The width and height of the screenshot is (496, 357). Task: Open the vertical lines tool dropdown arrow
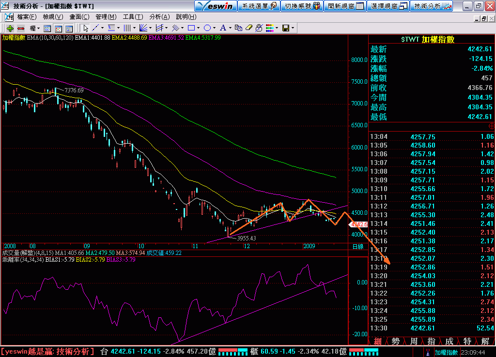tap(135, 28)
